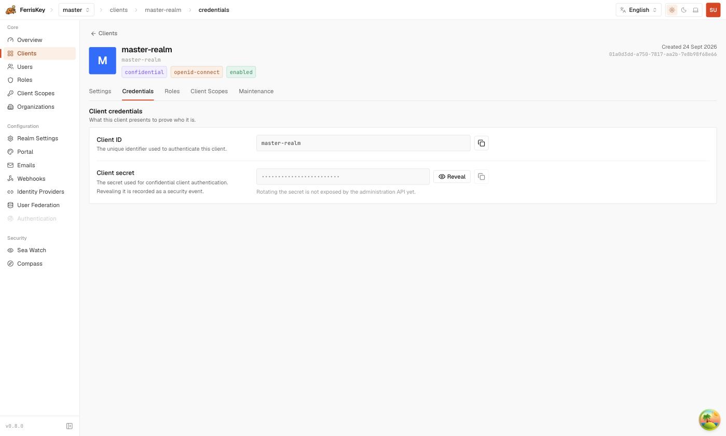Viewport: 726px width, 436px height.
Task: Open Identity Providers
Action: click(39, 192)
